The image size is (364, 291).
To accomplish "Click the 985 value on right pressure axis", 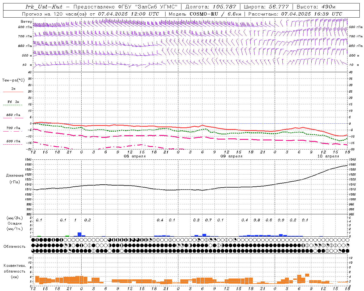I will (352, 214).
